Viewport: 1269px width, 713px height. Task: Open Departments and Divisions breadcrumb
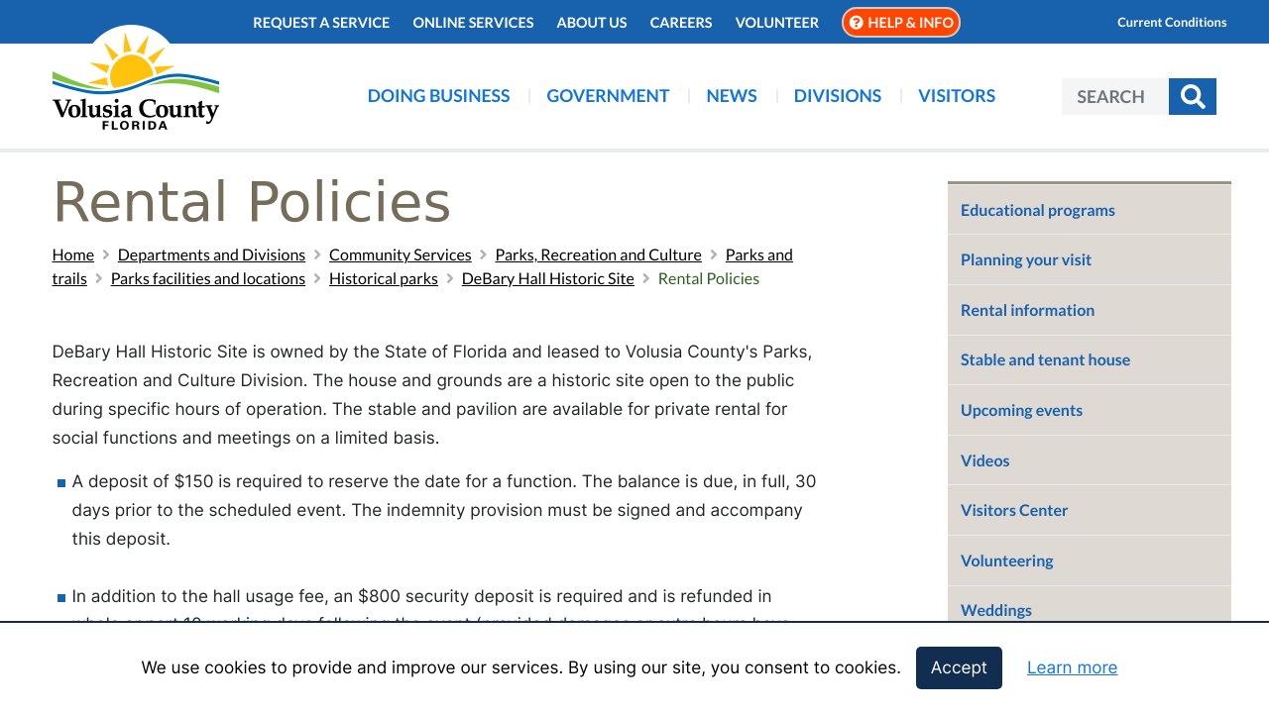click(x=211, y=255)
